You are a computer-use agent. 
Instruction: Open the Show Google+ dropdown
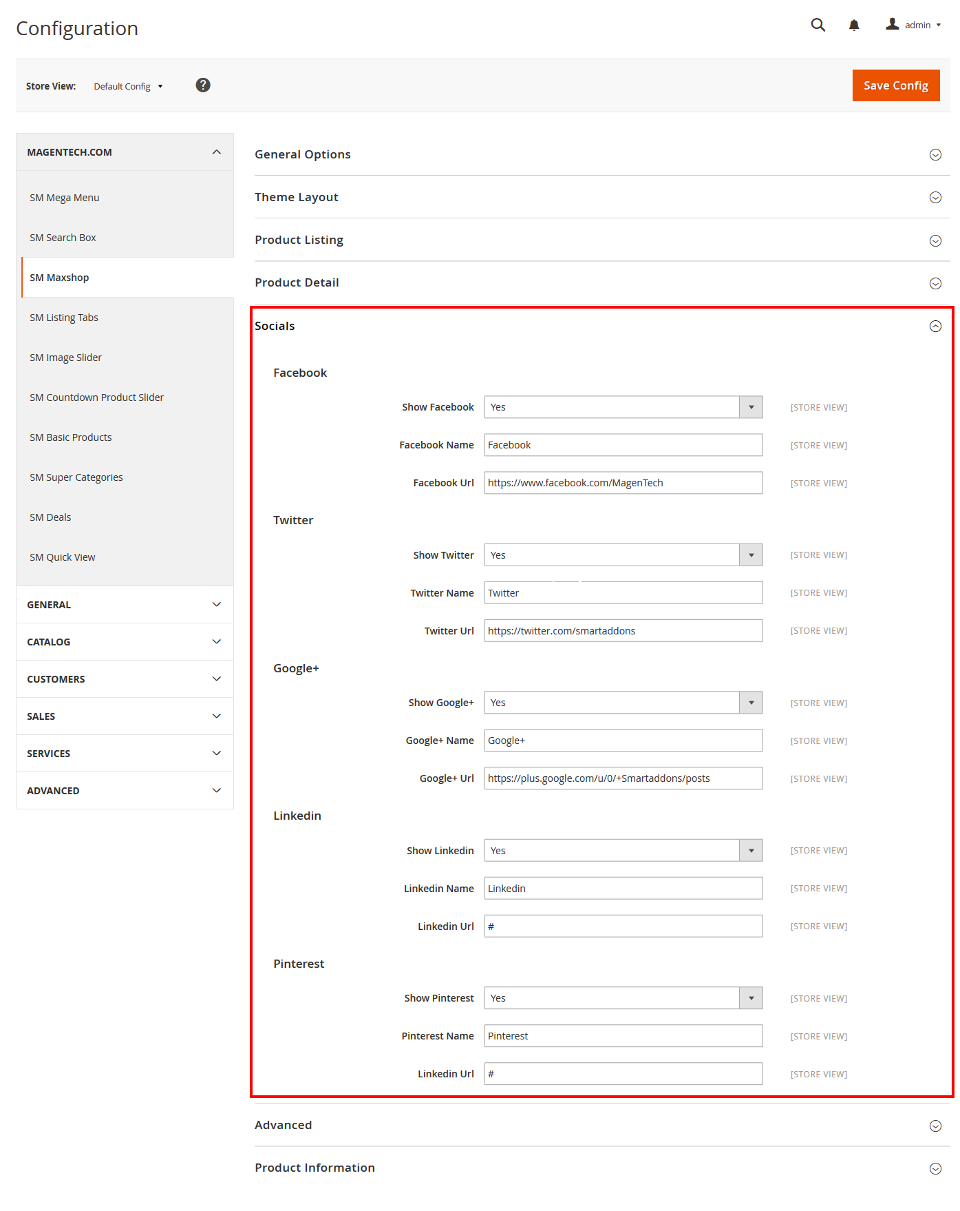point(623,703)
